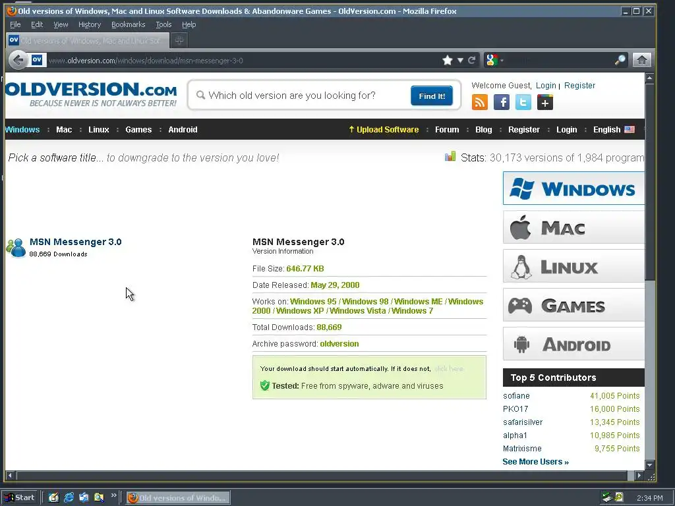675x506 pixels.
Task: Click the large Mac category banner
Action: (573, 227)
